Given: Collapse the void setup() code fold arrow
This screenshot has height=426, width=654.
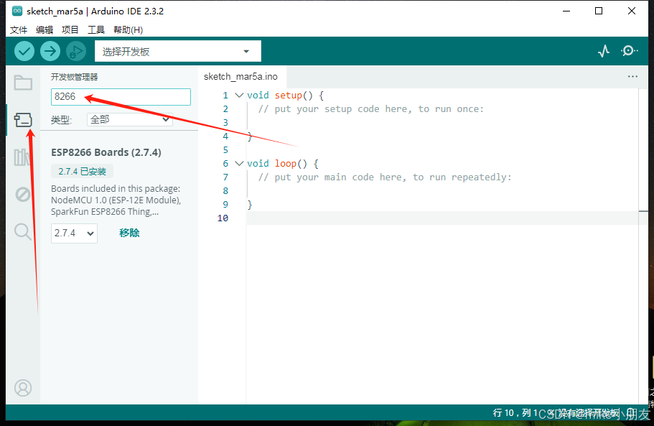Looking at the screenshot, I should (x=239, y=95).
